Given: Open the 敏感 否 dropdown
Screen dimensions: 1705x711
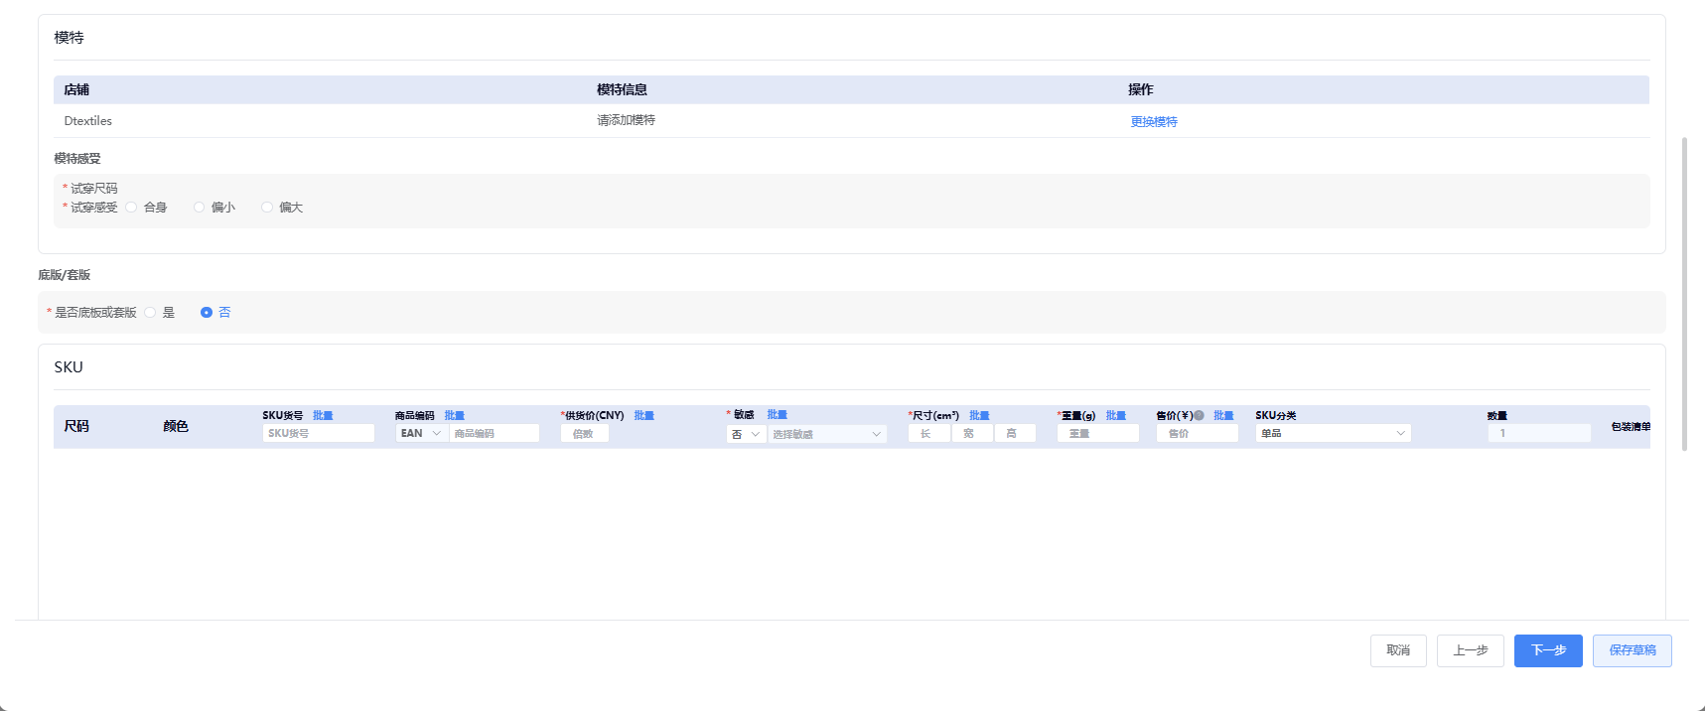Looking at the screenshot, I should coord(745,435).
